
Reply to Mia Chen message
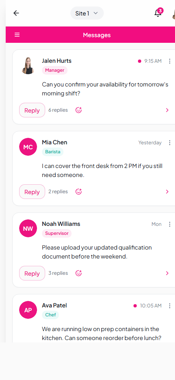coord(32,192)
